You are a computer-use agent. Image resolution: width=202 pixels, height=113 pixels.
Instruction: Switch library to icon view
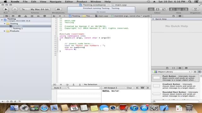[195, 72]
